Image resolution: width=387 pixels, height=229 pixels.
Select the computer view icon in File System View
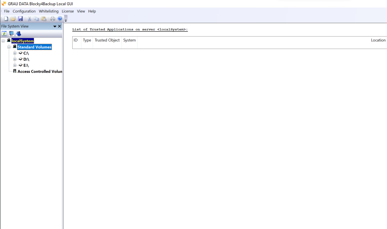pos(11,34)
